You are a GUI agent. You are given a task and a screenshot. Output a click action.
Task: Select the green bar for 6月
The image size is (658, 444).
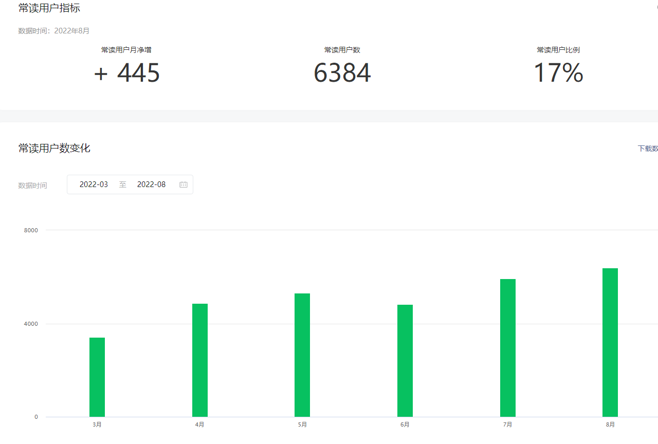(x=405, y=361)
